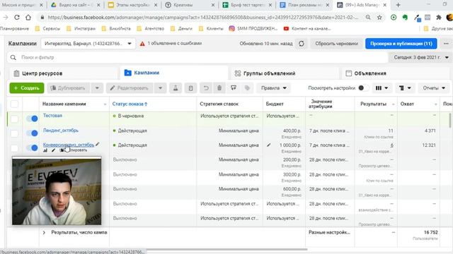This screenshot has width=453, height=254.
Task: Toggle off the Конверсии_квиз_октябрь campaign switch
Action: pos(32,147)
